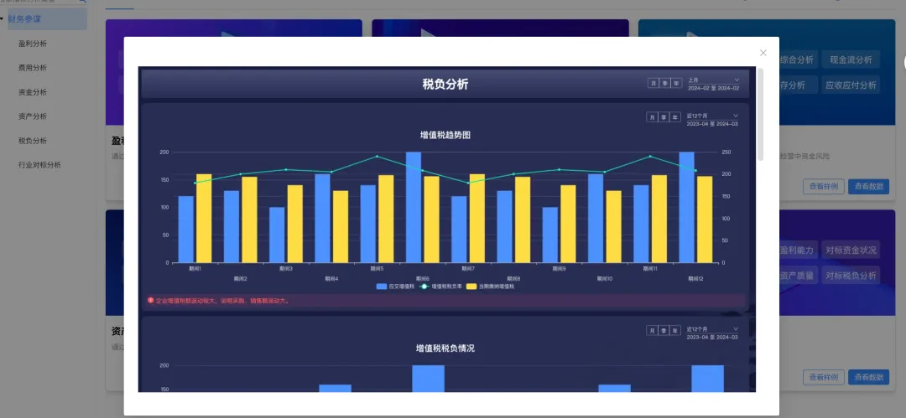Click the 对标税负分析 tag
The image size is (906, 418).
pos(851,276)
